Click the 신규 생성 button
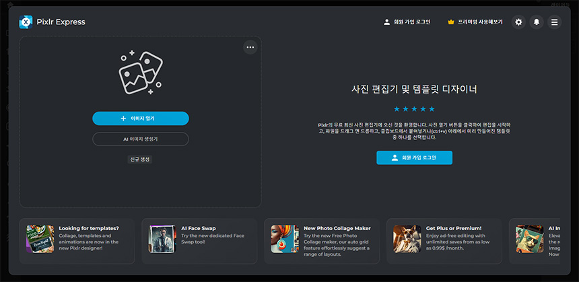Viewport: 579px width, 282px height. click(x=139, y=160)
